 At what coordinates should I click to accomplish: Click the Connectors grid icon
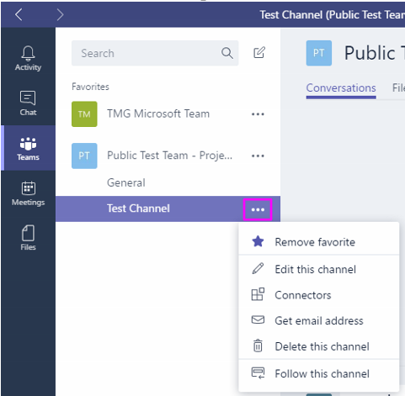click(258, 294)
